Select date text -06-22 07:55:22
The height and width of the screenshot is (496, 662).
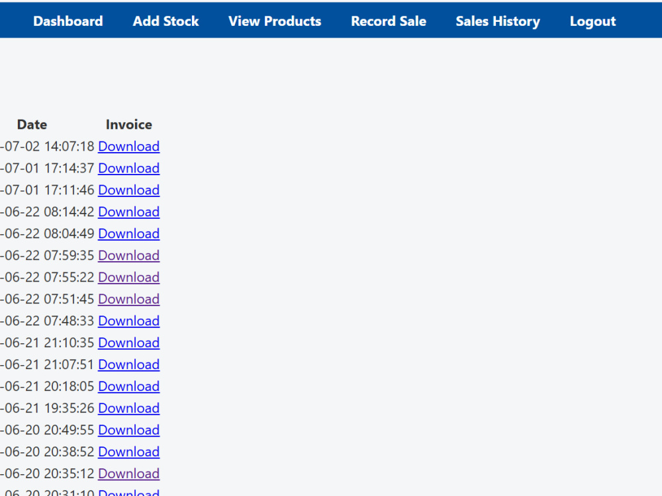pyautogui.click(x=47, y=278)
